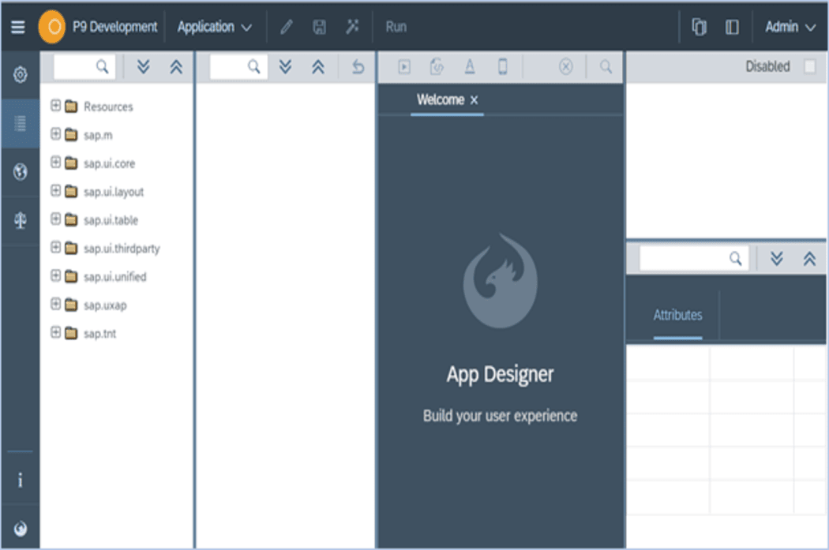829x550 pixels.
Task: Click the undo arrow in second panel
Action: [358, 67]
